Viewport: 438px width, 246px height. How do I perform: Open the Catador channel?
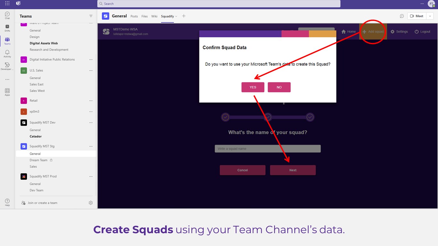(x=36, y=136)
